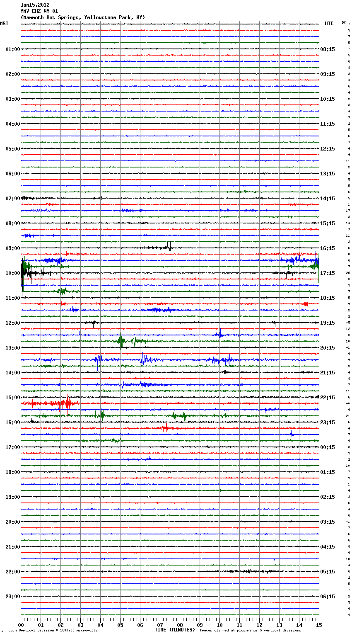This screenshot has width=352, height=636.
Task: Select the 13:00 MST time label
Action: 13,348
